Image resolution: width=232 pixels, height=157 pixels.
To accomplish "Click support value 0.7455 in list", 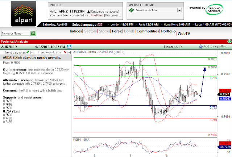I will pyautogui.click(x=8, y=122).
